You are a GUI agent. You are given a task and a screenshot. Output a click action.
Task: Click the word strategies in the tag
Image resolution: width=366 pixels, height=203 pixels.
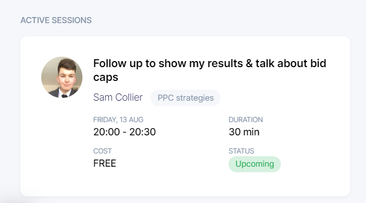195,98
